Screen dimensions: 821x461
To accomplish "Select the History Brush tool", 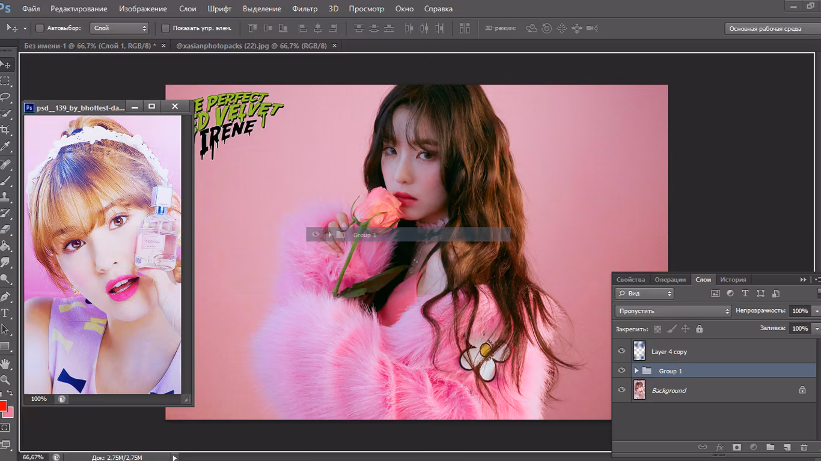I will tap(5, 213).
